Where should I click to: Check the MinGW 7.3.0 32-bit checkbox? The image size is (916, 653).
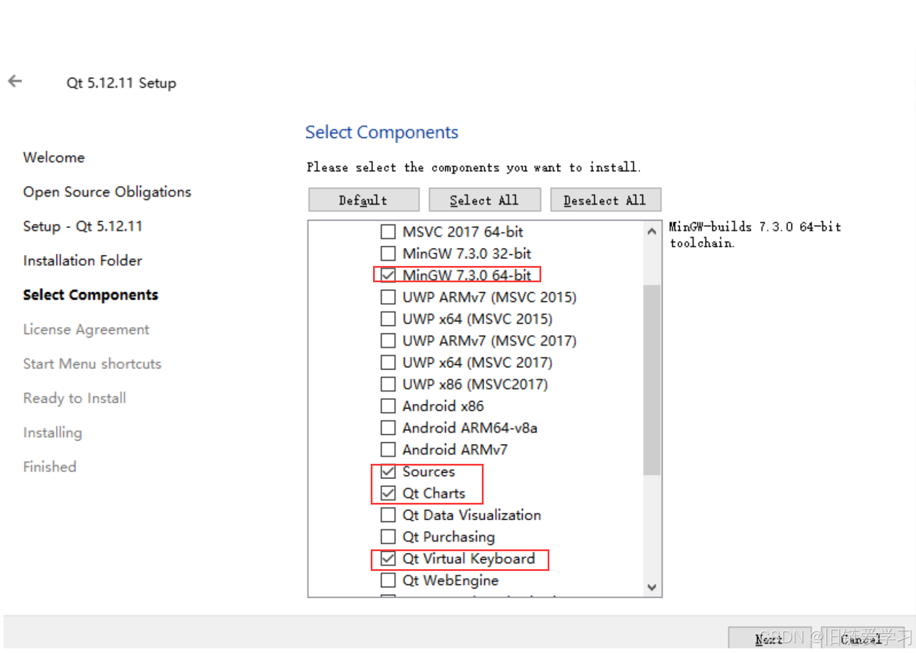[x=388, y=254]
